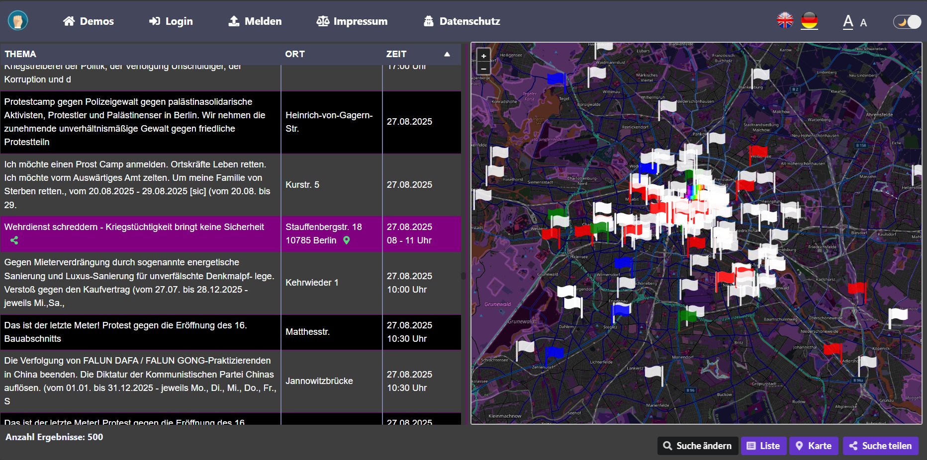Click the share icon in highlighted row
The image size is (927, 460).
point(14,240)
